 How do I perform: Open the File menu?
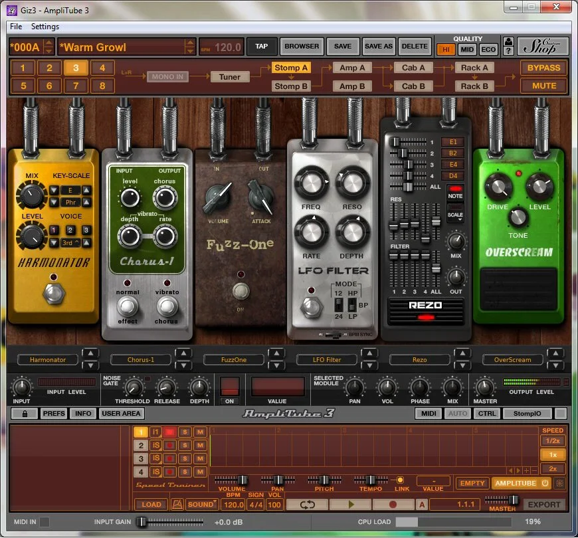click(x=16, y=27)
